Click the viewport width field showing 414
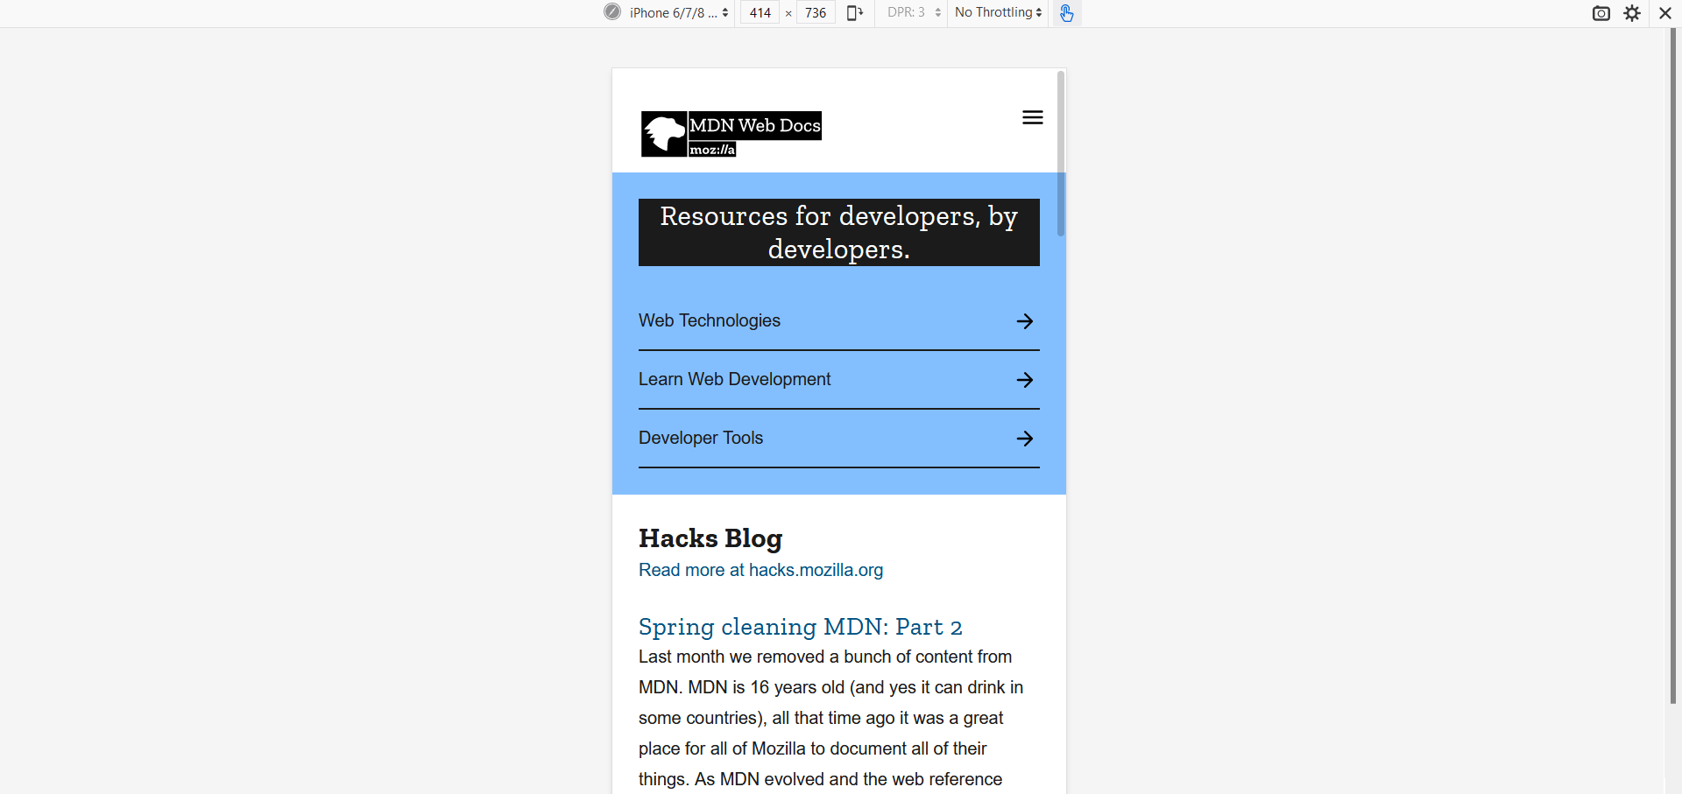This screenshot has height=794, width=1682. point(759,12)
